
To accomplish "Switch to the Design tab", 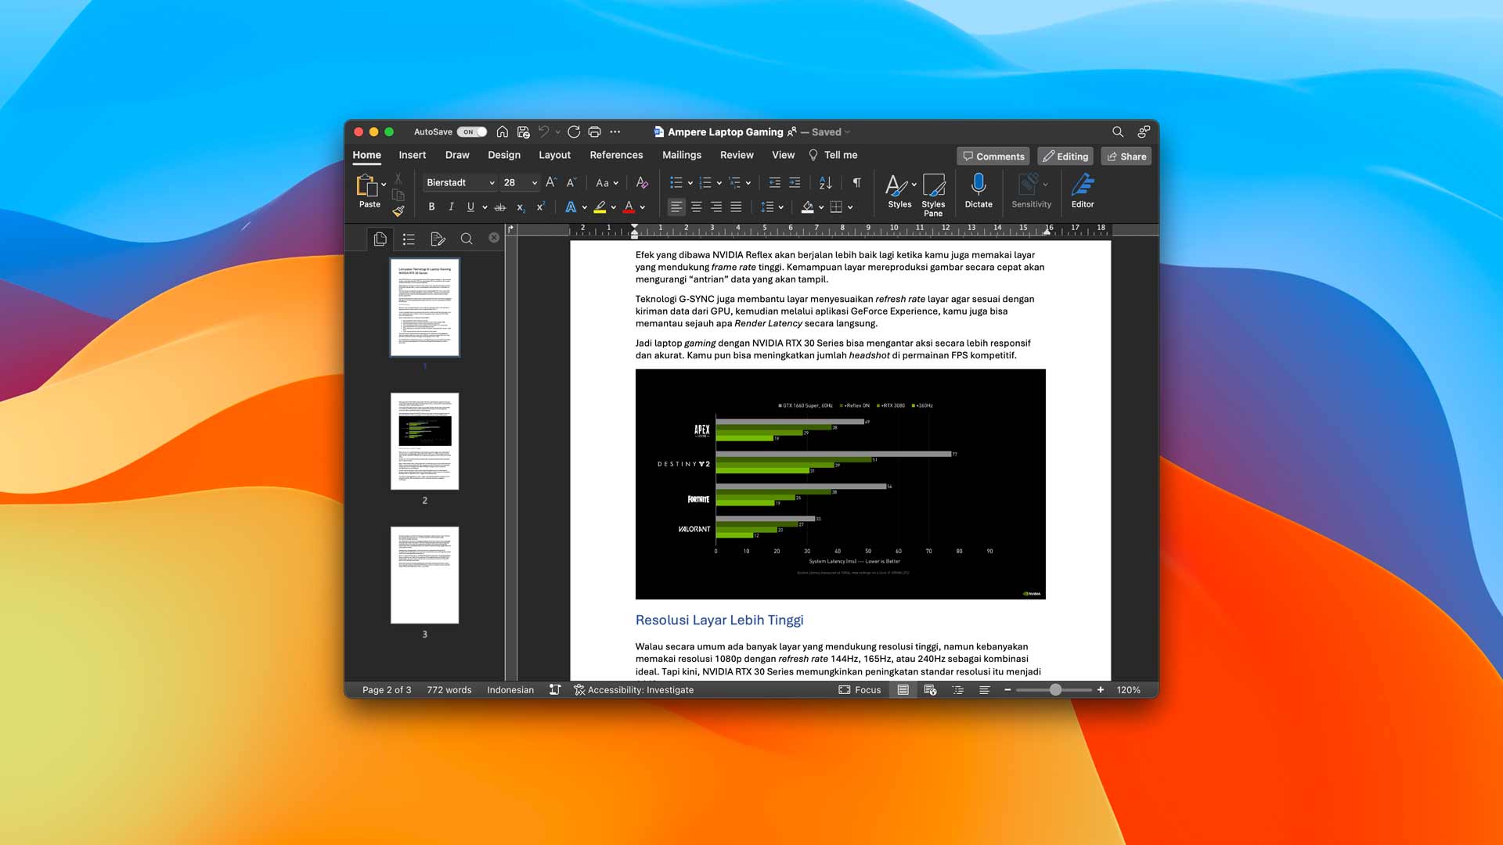I will [504, 155].
